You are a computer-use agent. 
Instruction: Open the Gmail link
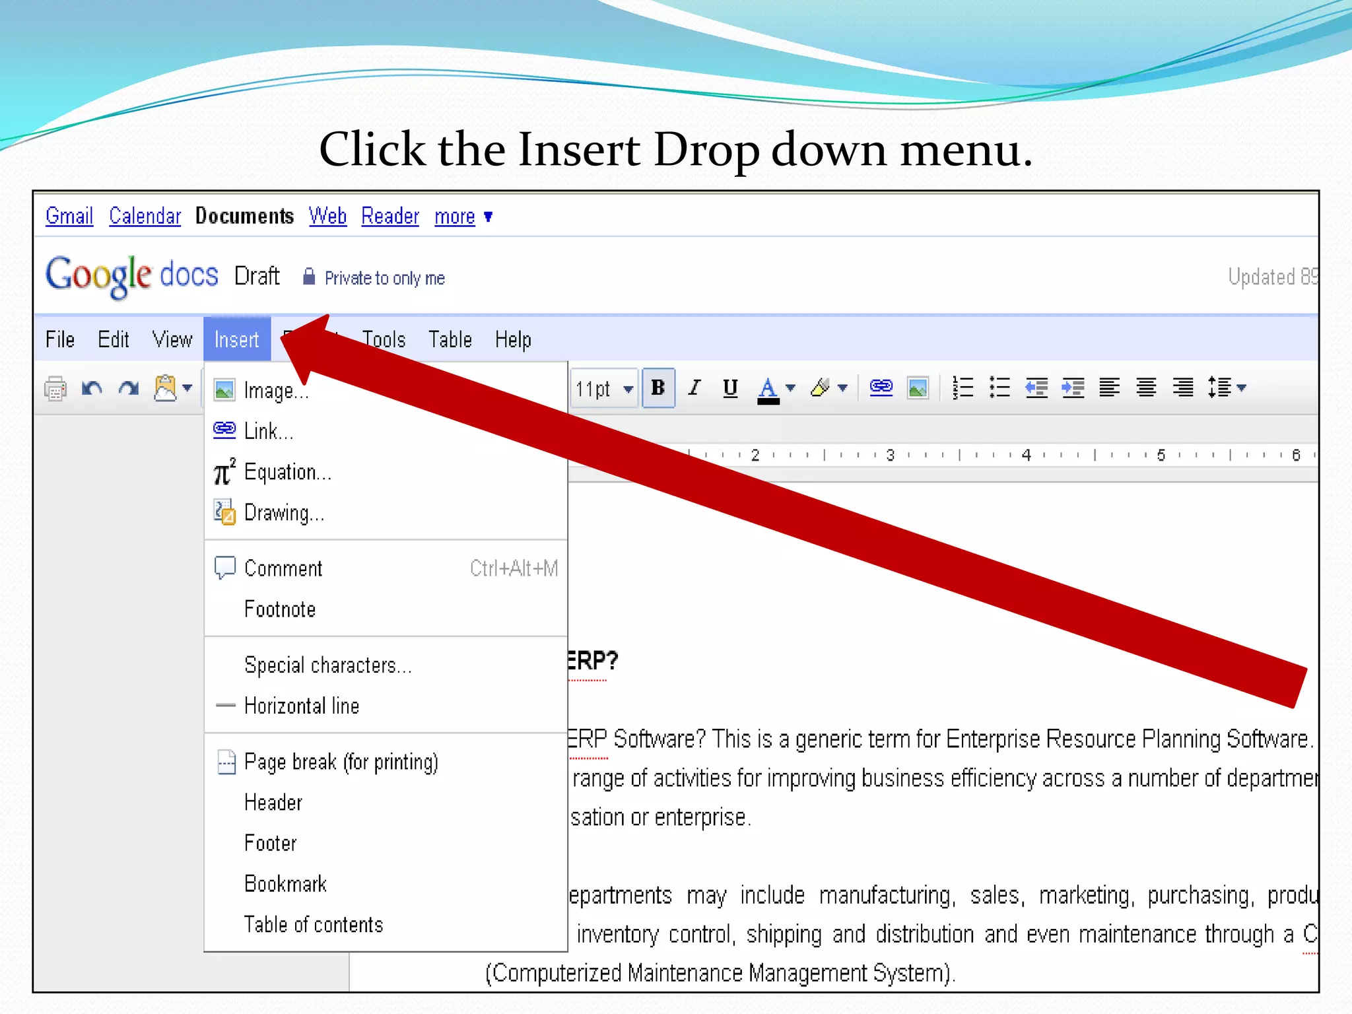[x=69, y=216]
